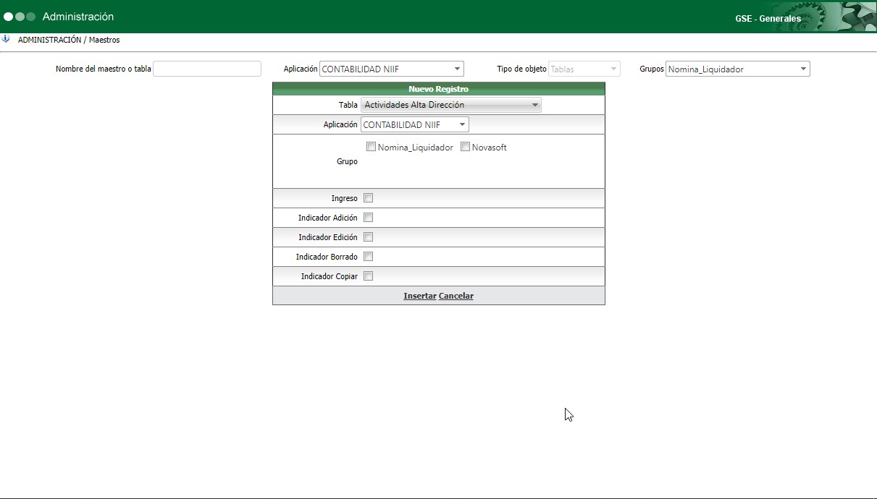Check the Novasoft group checkbox
Viewport: 877px width, 499px height.
pos(465,147)
